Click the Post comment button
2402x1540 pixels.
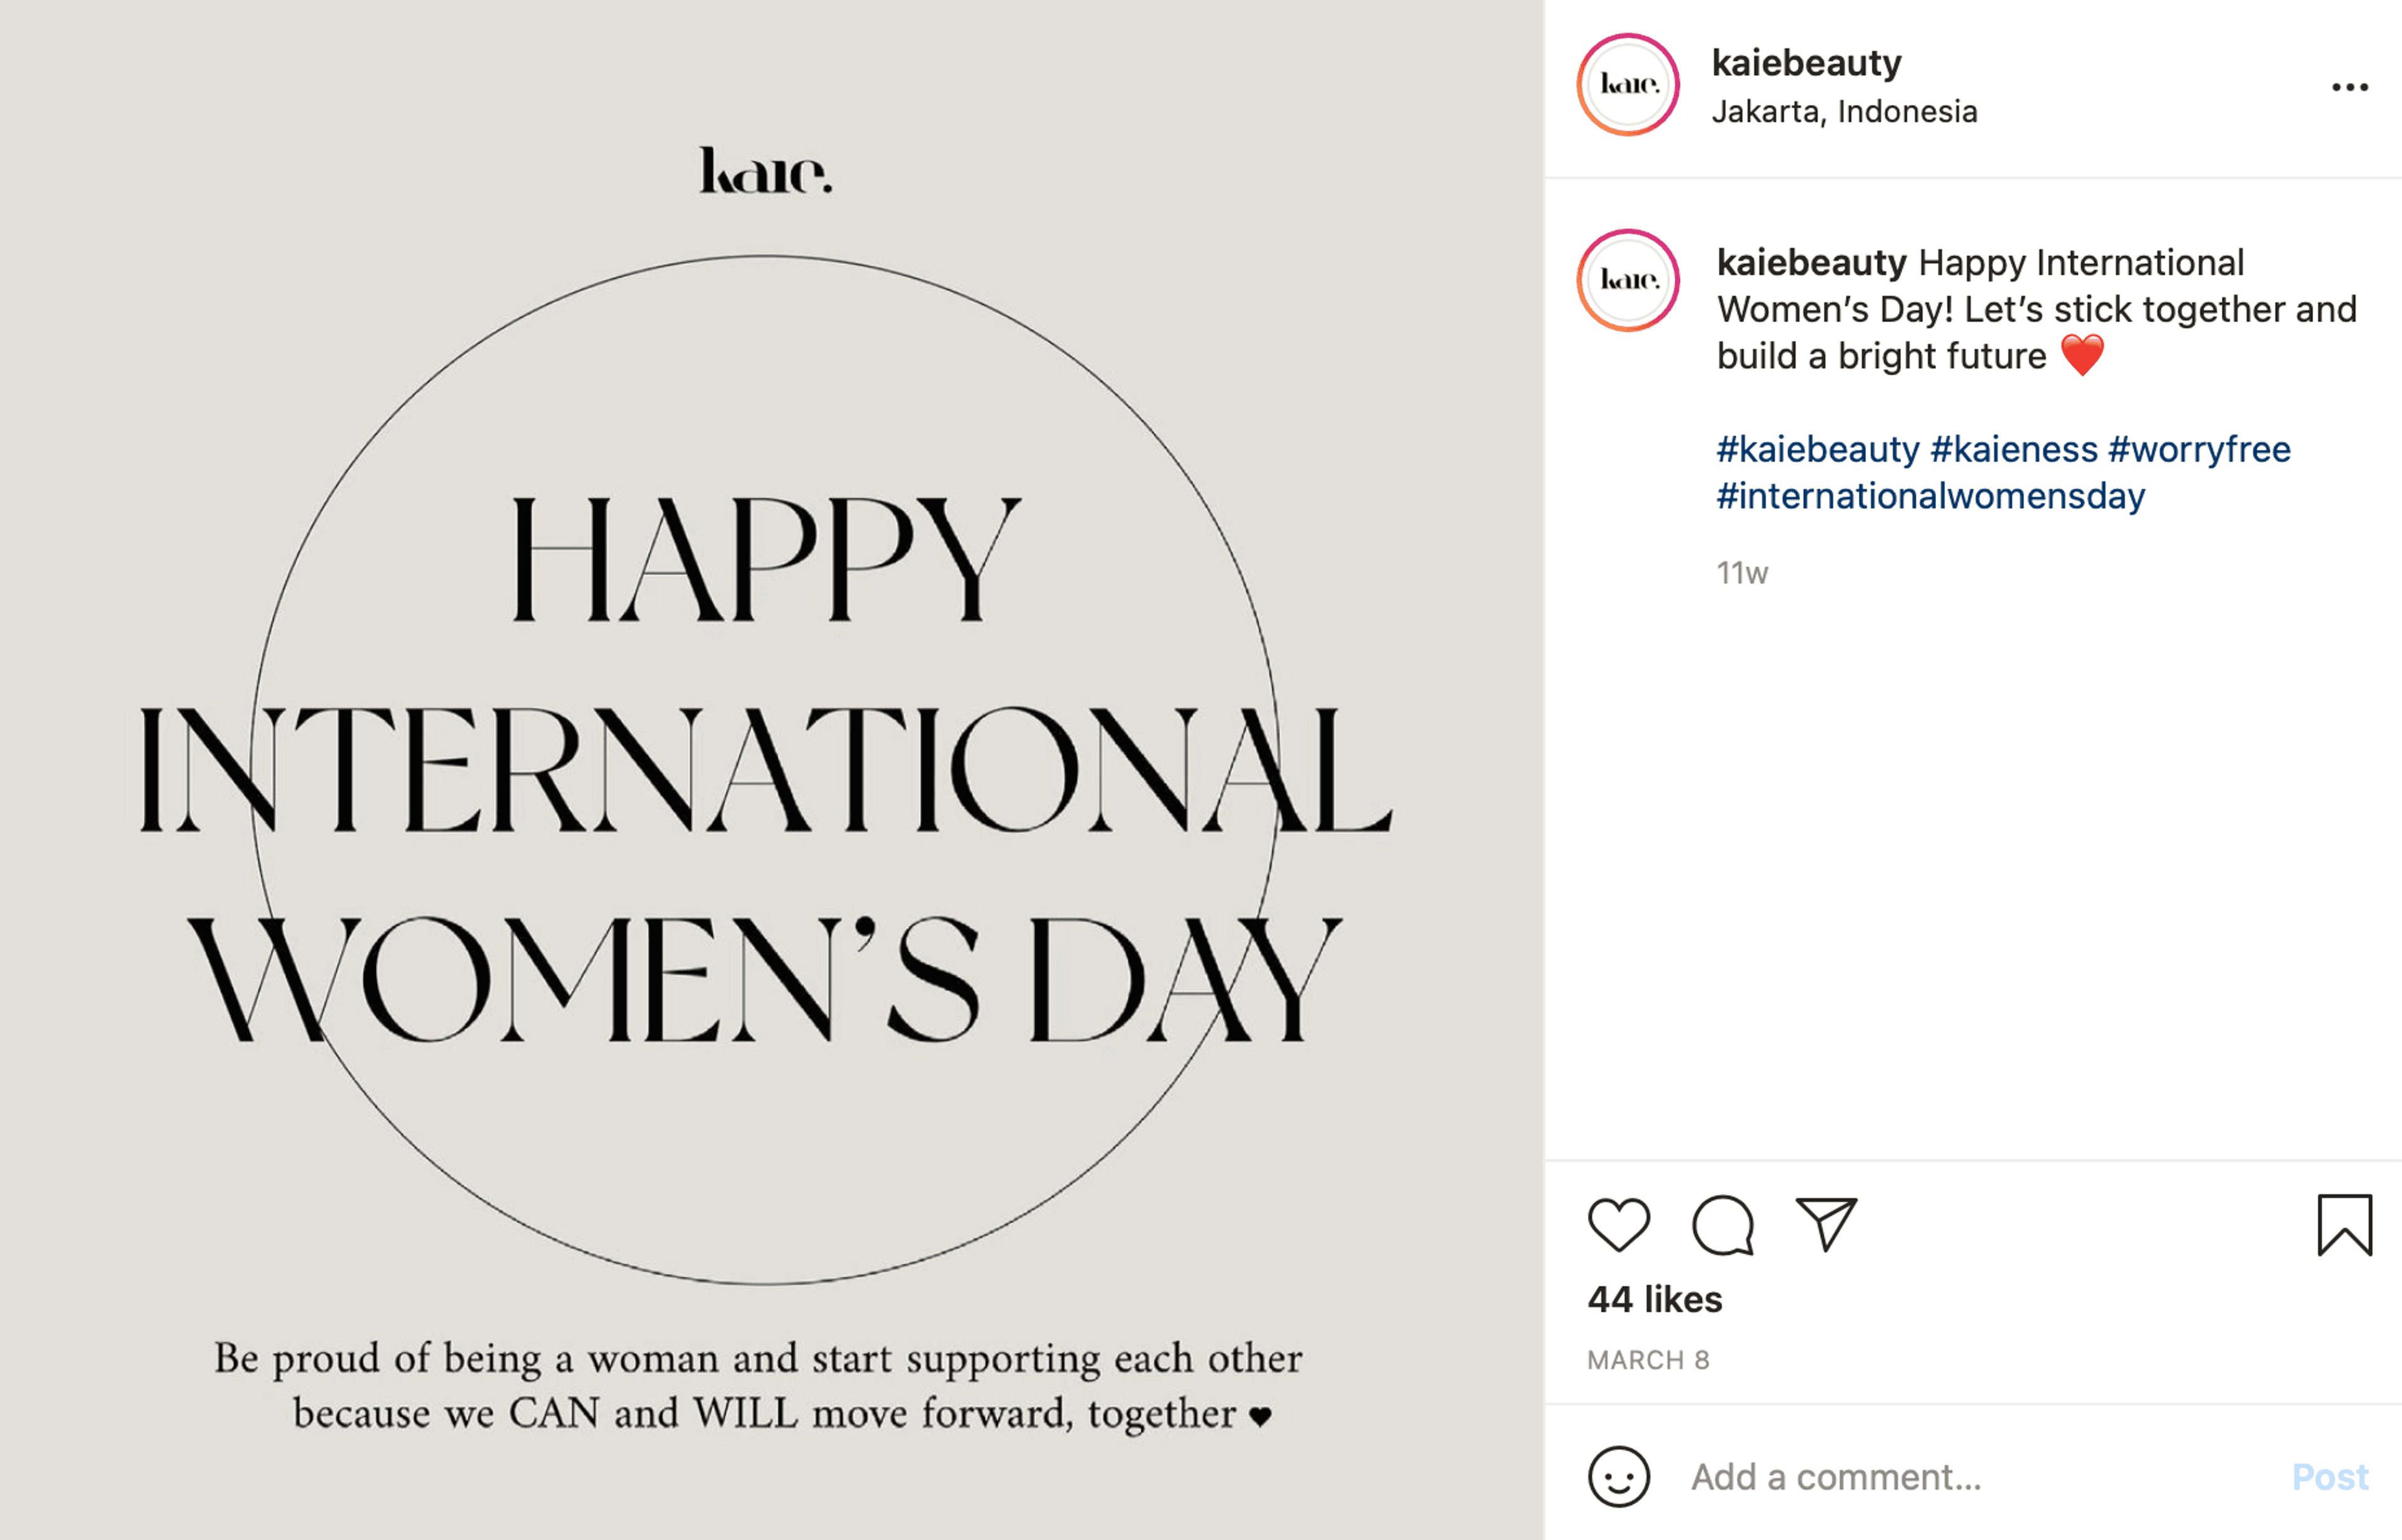(2330, 1477)
